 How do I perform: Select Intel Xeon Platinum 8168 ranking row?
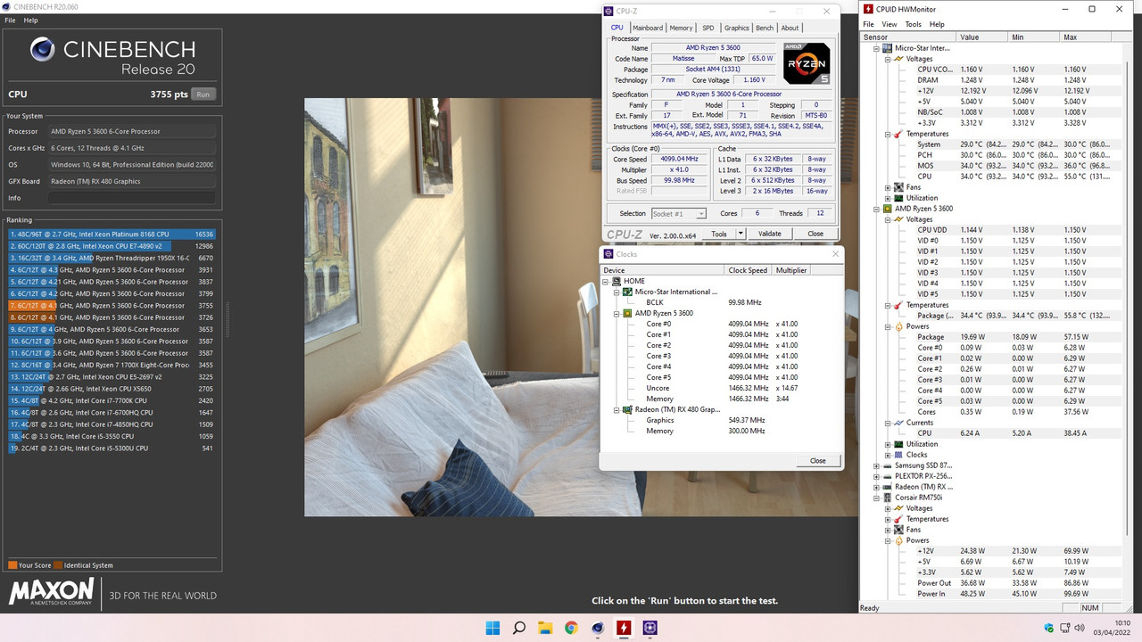click(111, 235)
